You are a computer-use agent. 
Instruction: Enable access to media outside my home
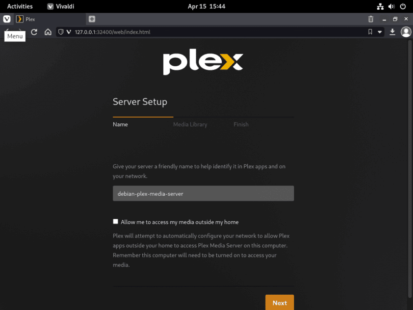[116, 222]
